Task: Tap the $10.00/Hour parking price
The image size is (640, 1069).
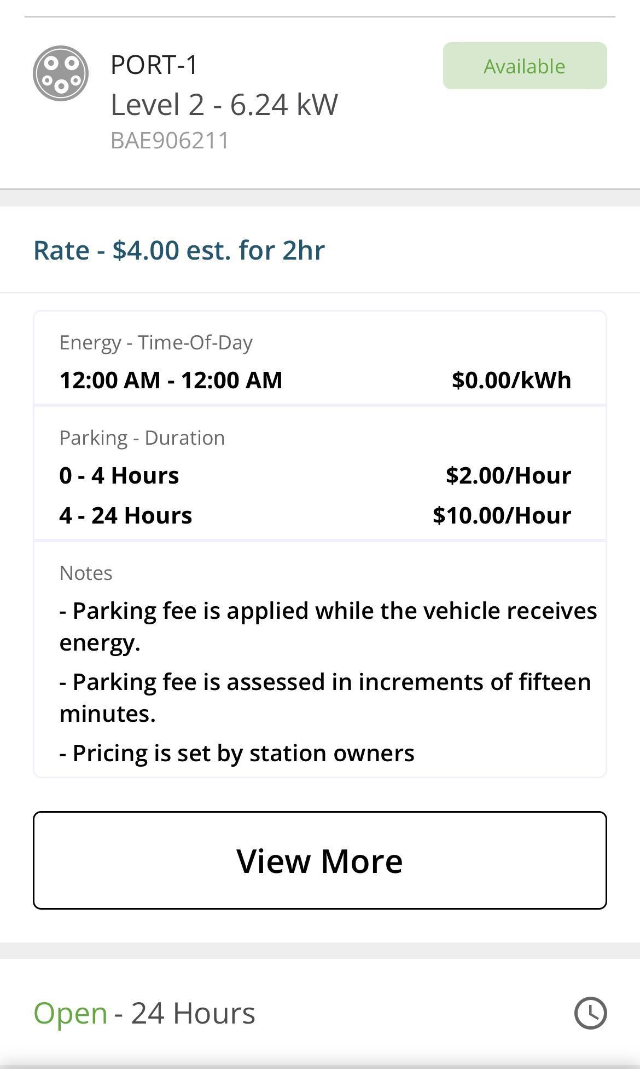Action: pyautogui.click(x=502, y=515)
